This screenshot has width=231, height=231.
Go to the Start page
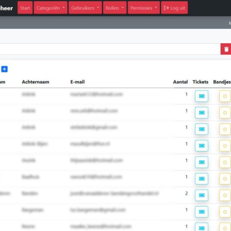pyautogui.click(x=25, y=8)
